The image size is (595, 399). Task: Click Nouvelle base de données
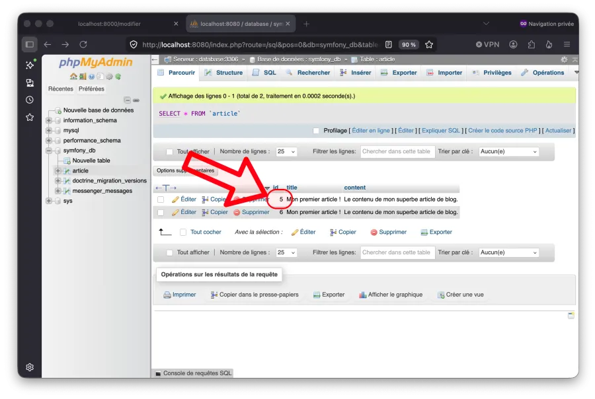point(99,110)
